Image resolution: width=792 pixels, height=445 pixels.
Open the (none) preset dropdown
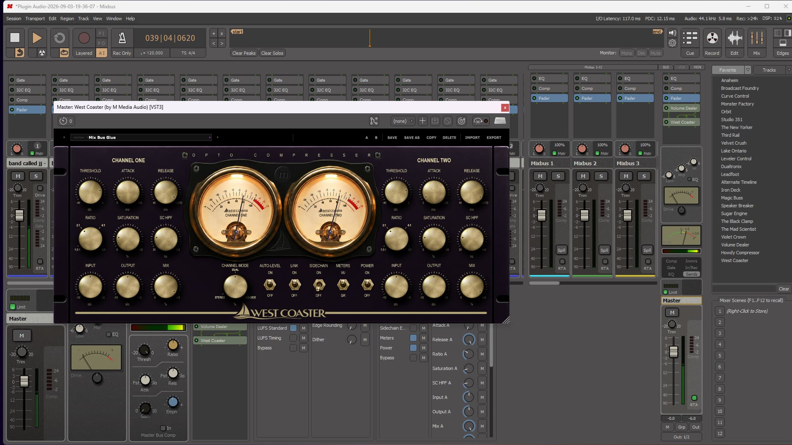pos(403,121)
